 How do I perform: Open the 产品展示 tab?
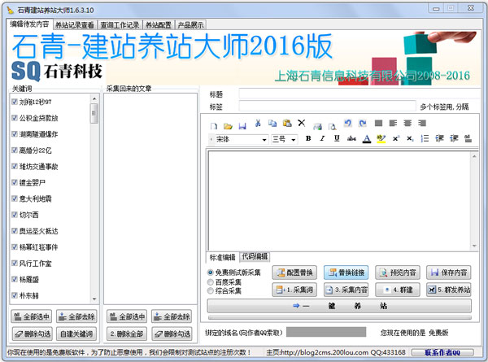[190, 25]
